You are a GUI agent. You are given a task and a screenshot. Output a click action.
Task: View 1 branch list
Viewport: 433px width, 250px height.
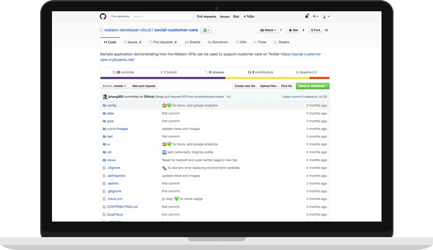tap(169, 72)
